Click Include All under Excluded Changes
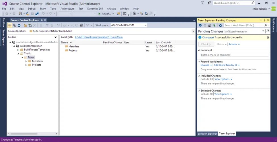This screenshot has width=277, height=142. coord(207,94)
